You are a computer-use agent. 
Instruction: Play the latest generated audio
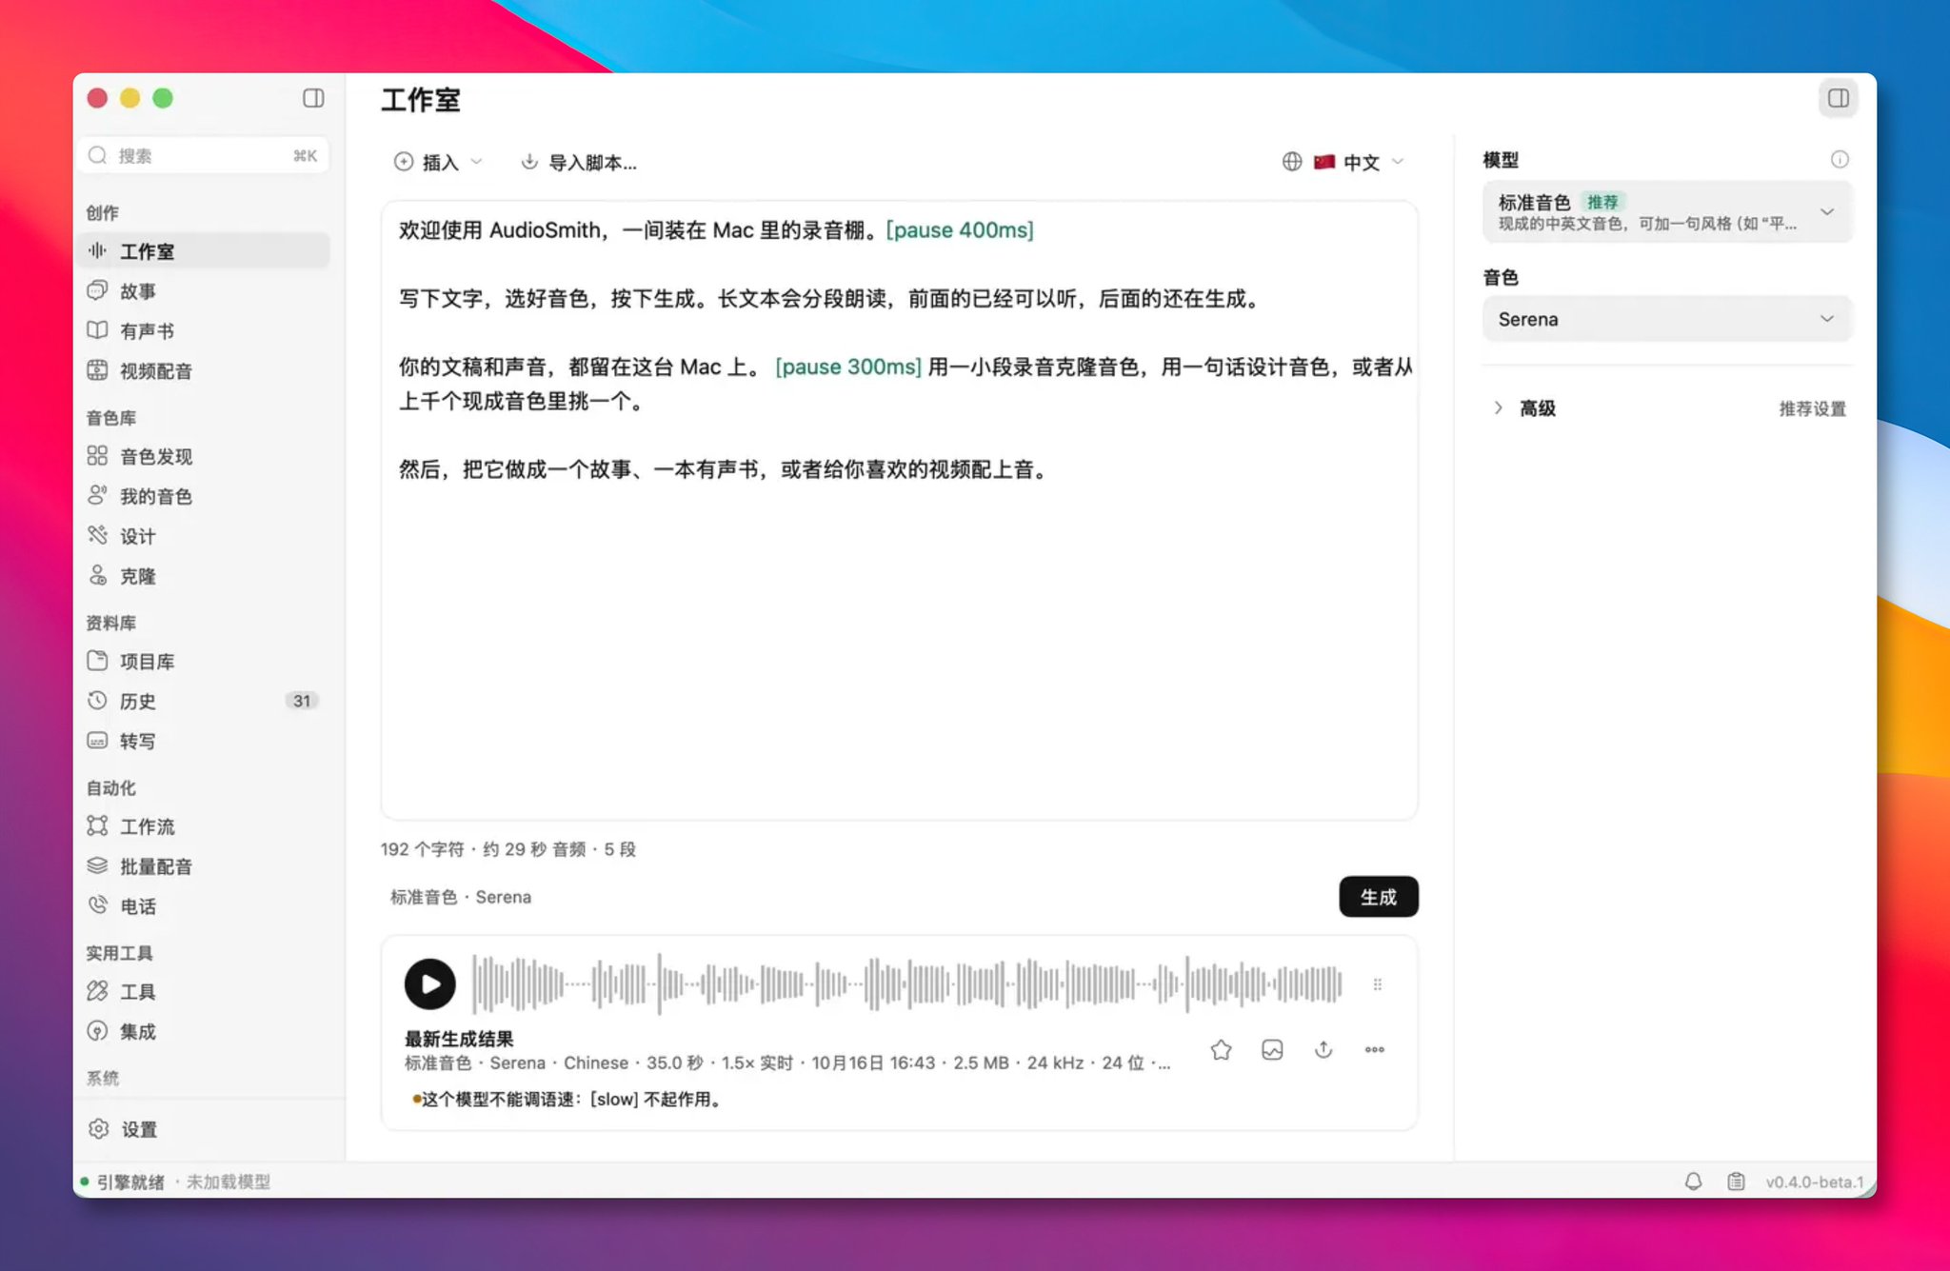click(x=429, y=983)
